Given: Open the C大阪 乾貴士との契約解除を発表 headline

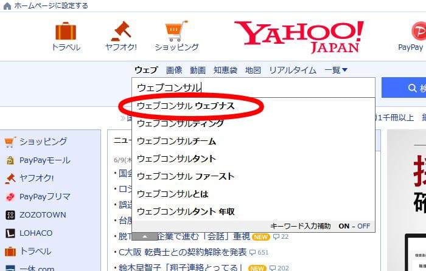Looking at the screenshot, I should tap(183, 252).
